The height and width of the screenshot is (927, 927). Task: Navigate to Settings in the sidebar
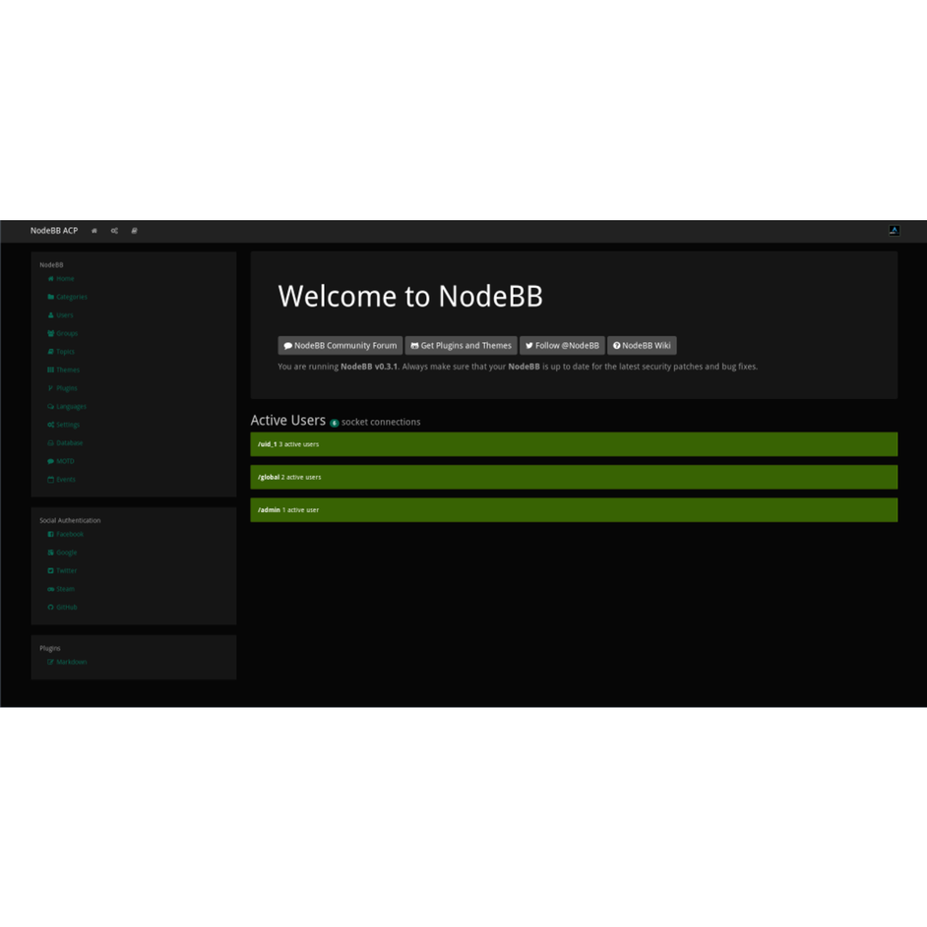[x=67, y=424]
